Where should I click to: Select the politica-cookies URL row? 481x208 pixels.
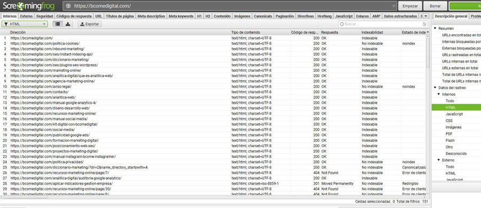click(x=213, y=43)
